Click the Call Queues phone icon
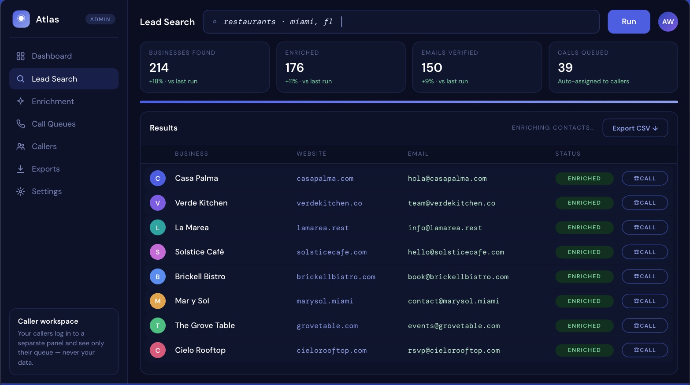 pos(20,124)
